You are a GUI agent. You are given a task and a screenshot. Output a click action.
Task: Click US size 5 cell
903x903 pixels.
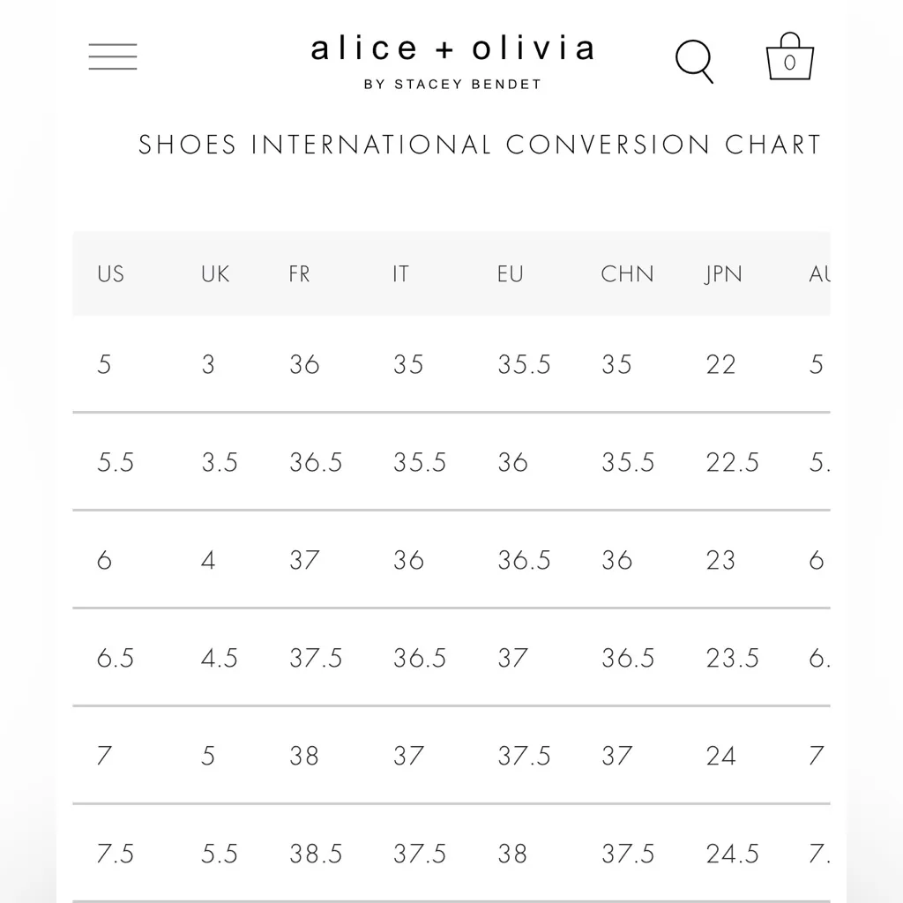tap(104, 364)
